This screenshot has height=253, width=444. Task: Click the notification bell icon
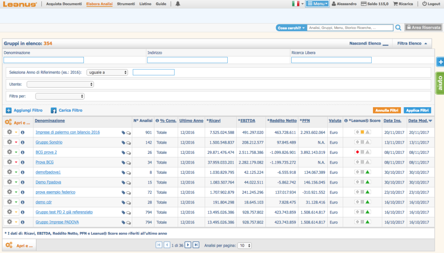(x=178, y=4)
